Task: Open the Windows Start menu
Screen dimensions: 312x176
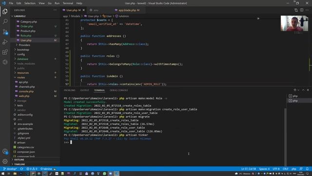Action: tap(3, 174)
